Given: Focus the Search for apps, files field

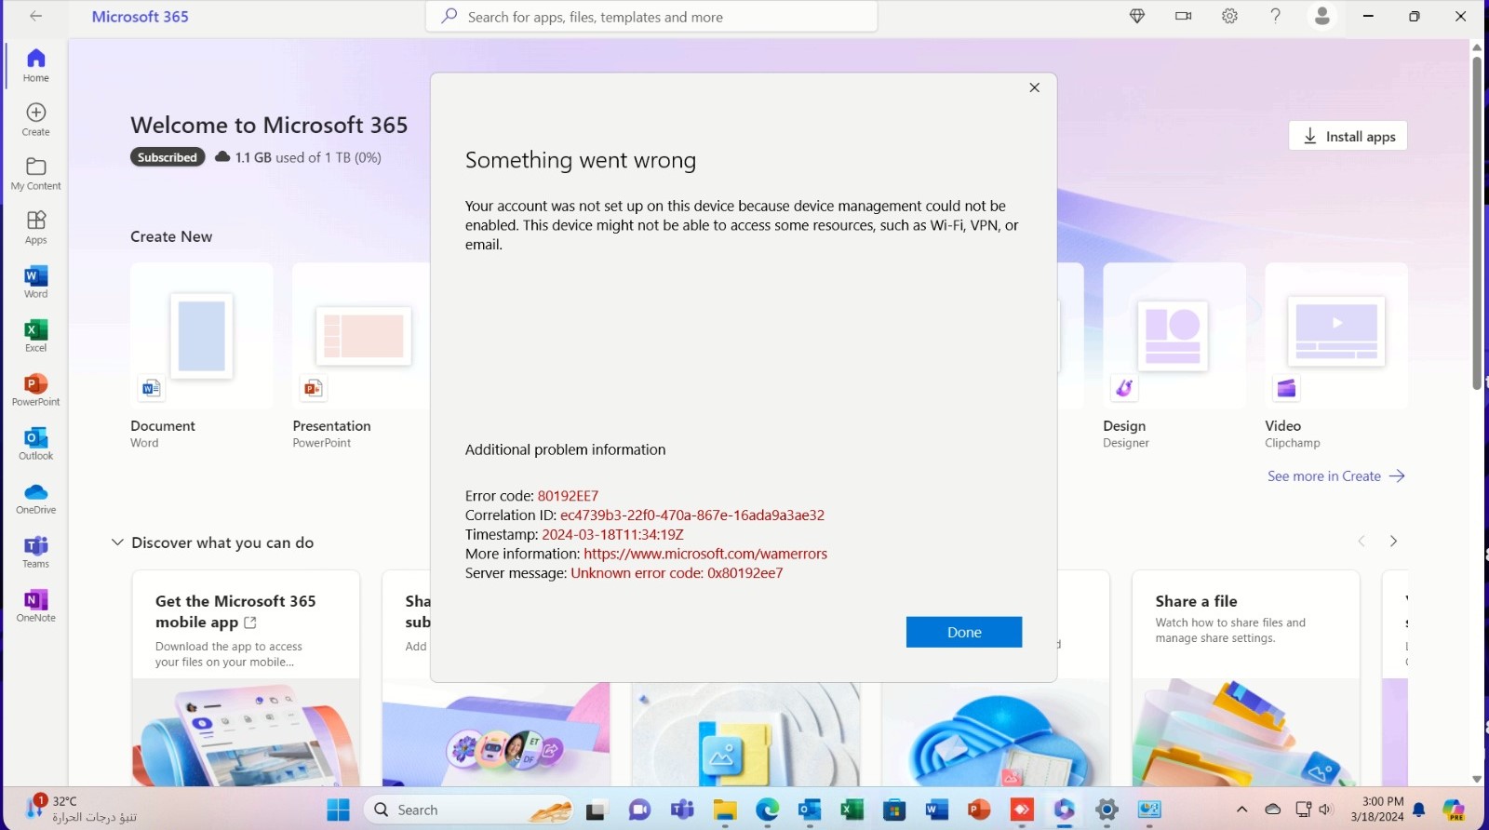Looking at the screenshot, I should [x=651, y=17].
